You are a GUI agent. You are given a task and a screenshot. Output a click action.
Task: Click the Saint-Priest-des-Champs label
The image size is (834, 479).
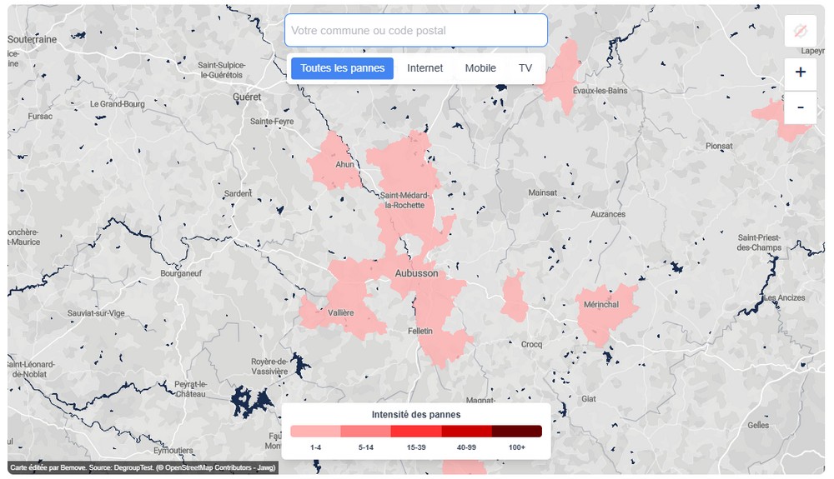pos(759,242)
